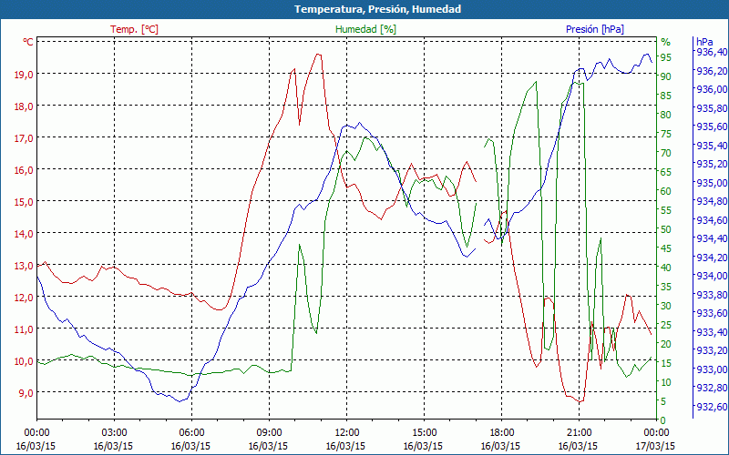Click the 934,40 pressure axis value

tap(712, 238)
